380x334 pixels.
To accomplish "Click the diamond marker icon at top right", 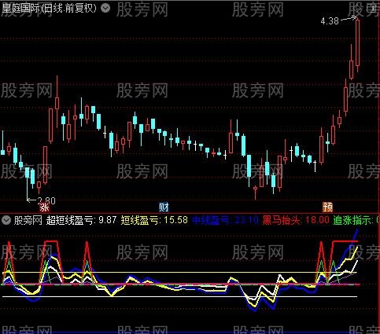I will coord(357,9).
